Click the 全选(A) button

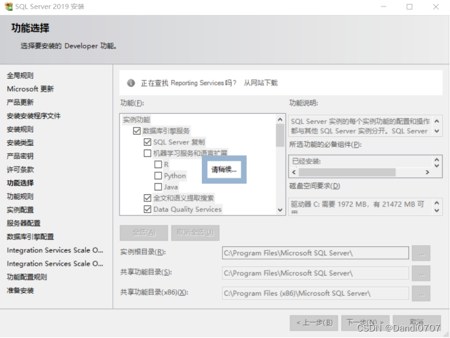144,233
